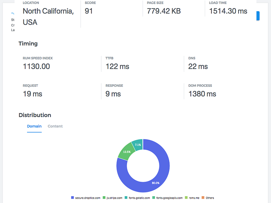
Task: Click the North California, USA location text
Action: 48,17
